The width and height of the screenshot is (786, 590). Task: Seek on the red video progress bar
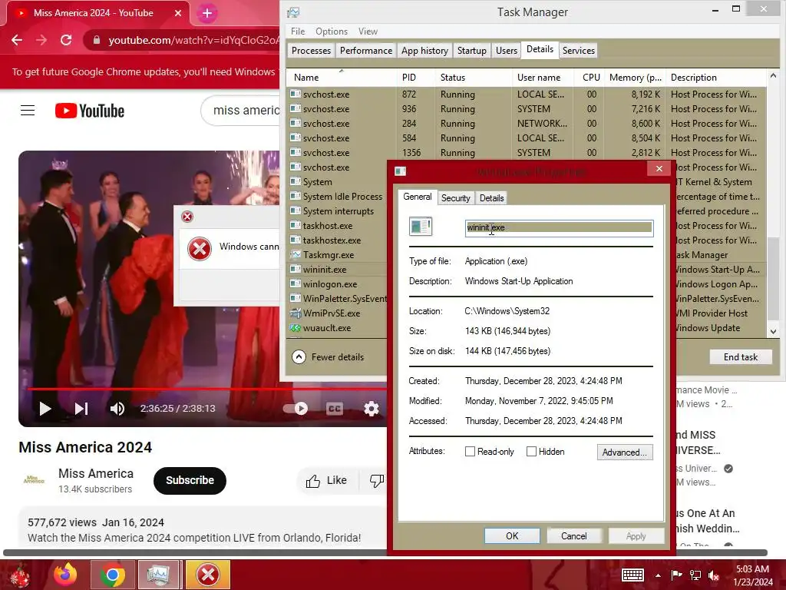[207, 389]
